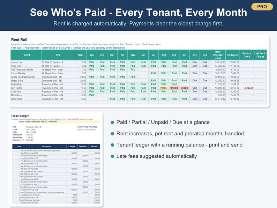
Task: Select the 'Aisha Bello' tenant cell
Action: 26,84
